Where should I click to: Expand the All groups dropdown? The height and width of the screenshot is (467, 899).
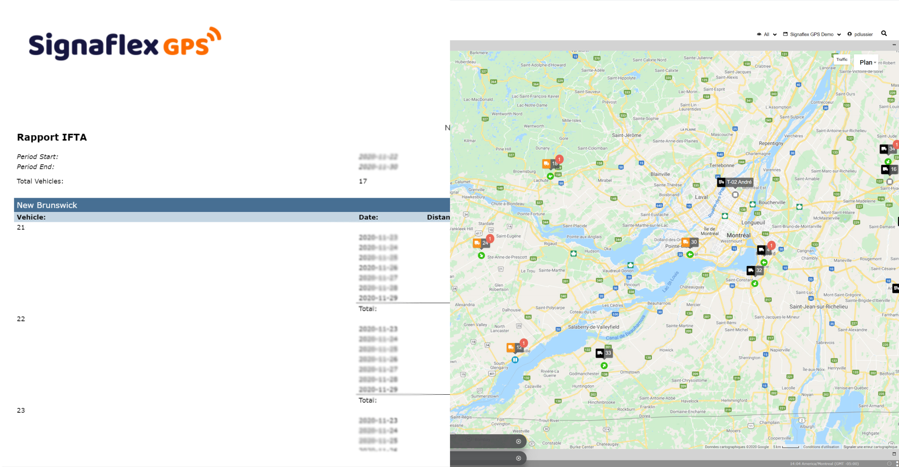(x=766, y=34)
